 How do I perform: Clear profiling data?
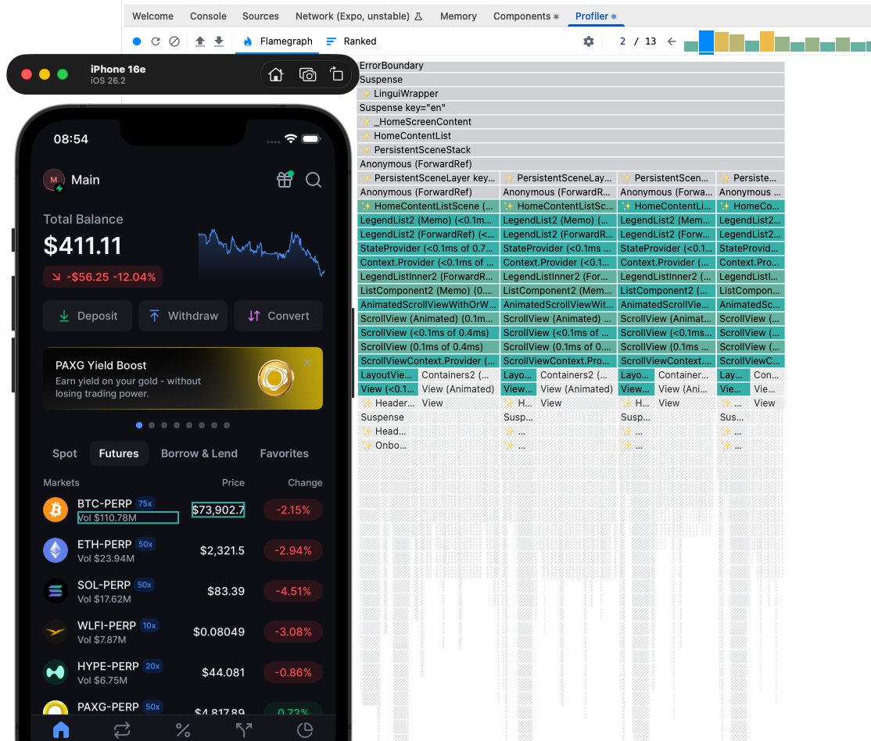(x=174, y=41)
